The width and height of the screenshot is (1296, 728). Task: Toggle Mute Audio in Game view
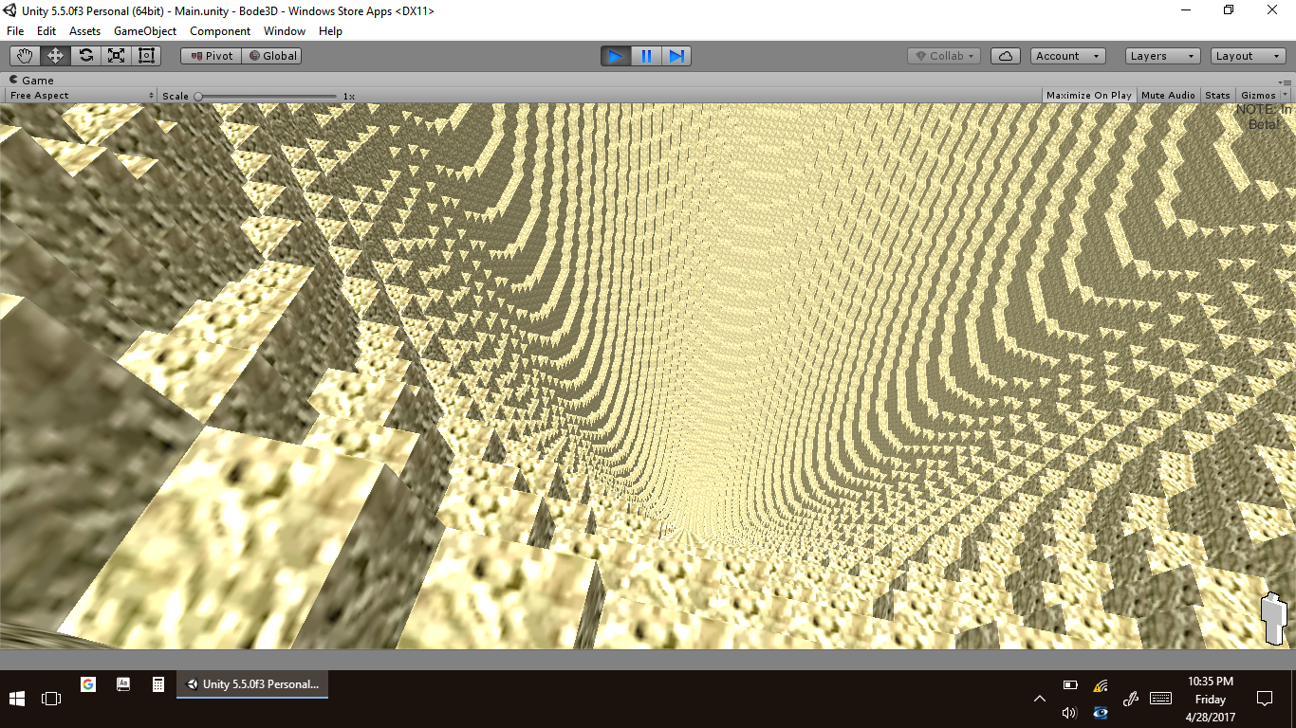pyautogui.click(x=1168, y=96)
